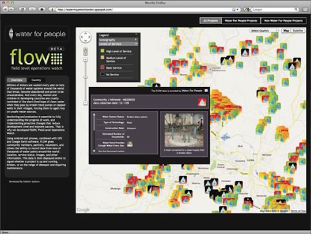Click the Street View pegman icon

point(85,52)
